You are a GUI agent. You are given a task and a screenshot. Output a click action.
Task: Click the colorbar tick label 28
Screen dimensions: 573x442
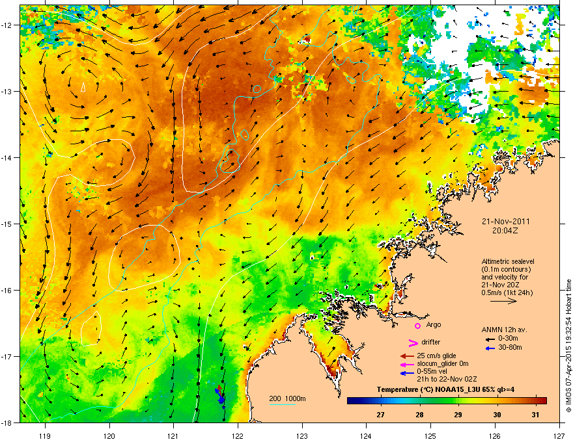pyautogui.click(x=419, y=415)
